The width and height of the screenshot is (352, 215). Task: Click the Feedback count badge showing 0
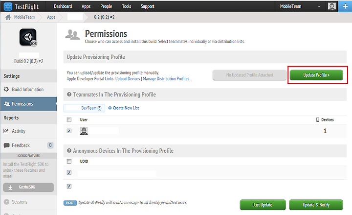point(50,145)
